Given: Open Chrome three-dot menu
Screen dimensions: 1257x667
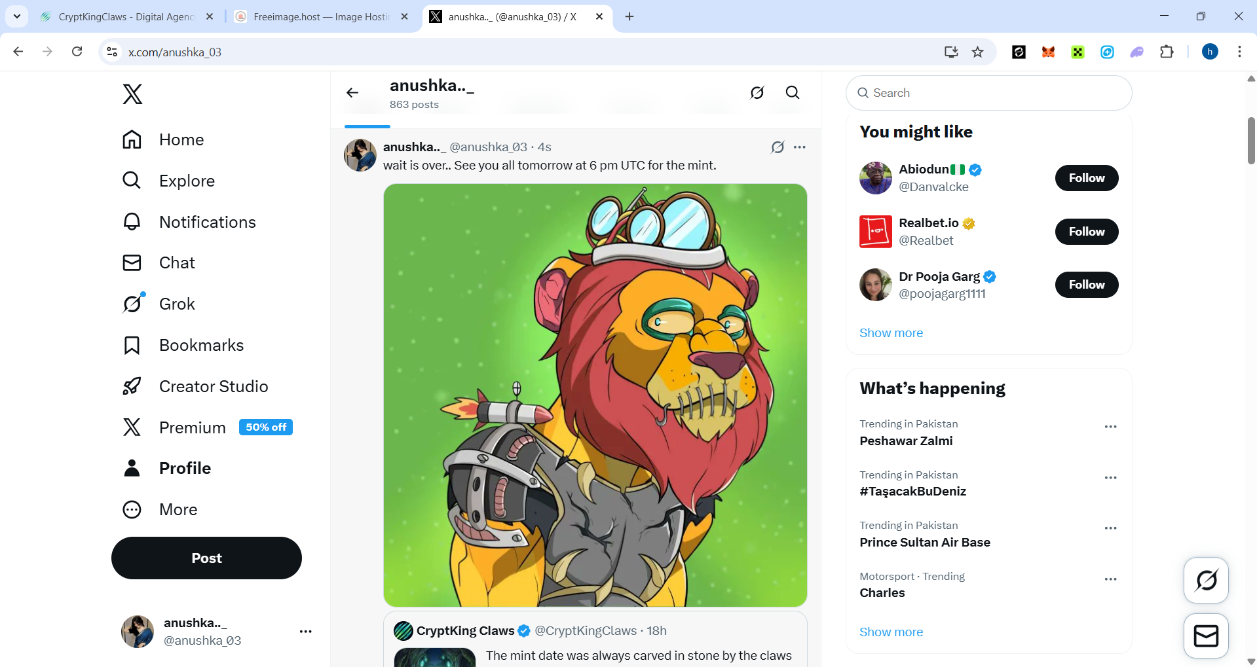Looking at the screenshot, I should click(1239, 52).
